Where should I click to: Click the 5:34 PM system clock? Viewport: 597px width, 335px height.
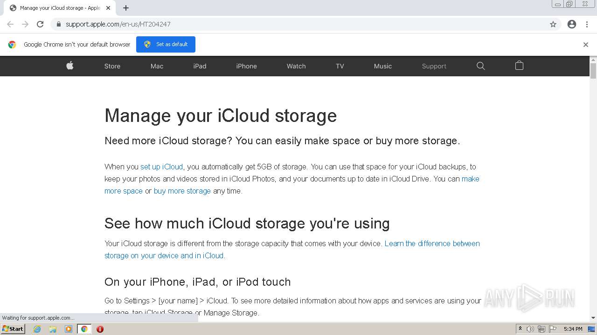(x=573, y=329)
